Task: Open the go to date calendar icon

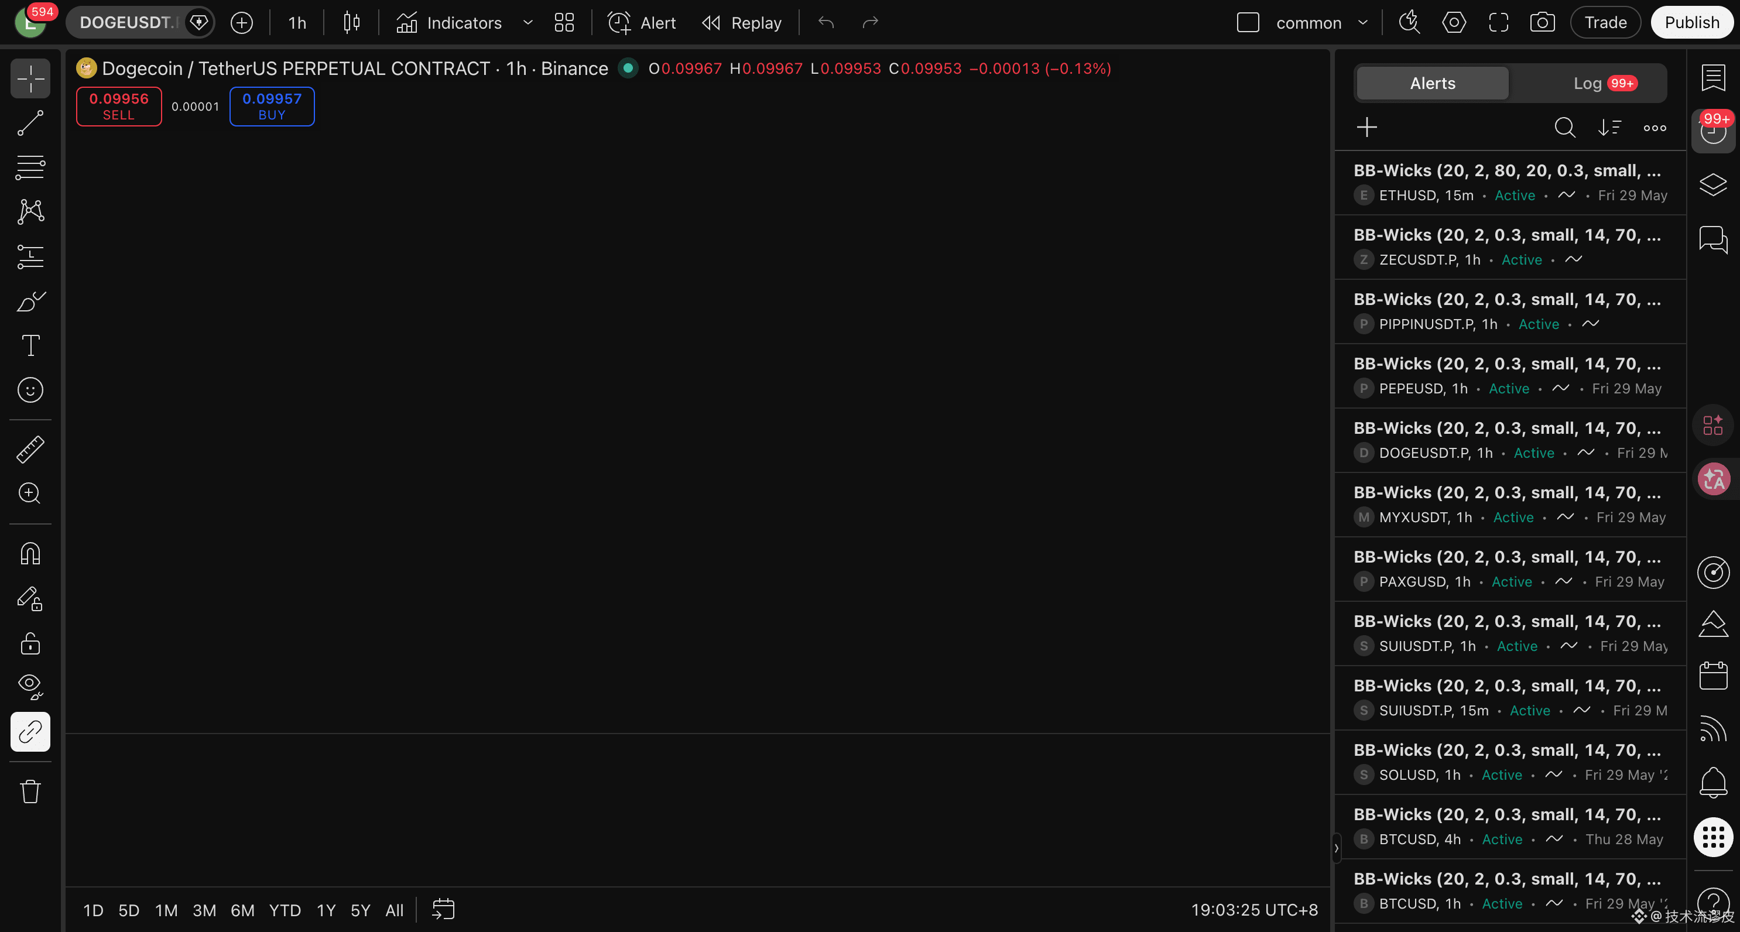Action: coord(443,910)
